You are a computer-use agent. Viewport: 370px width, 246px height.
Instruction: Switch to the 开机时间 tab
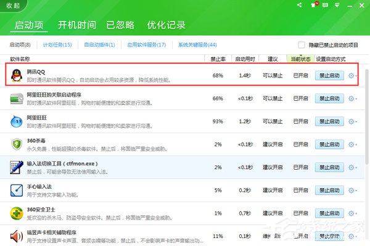[77, 25]
